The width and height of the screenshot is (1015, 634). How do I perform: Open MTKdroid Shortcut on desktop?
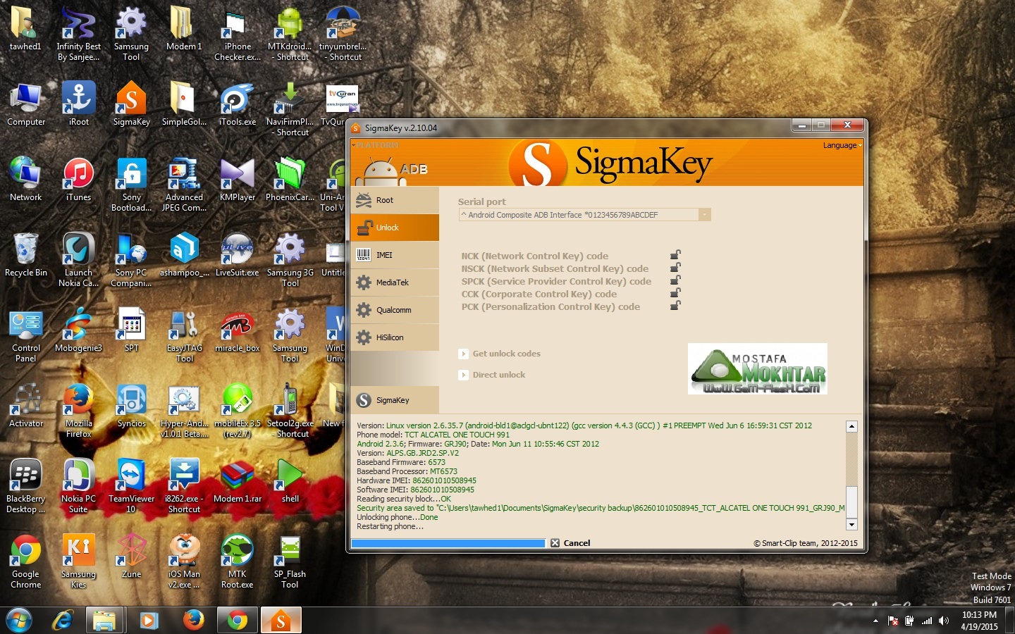(290, 34)
